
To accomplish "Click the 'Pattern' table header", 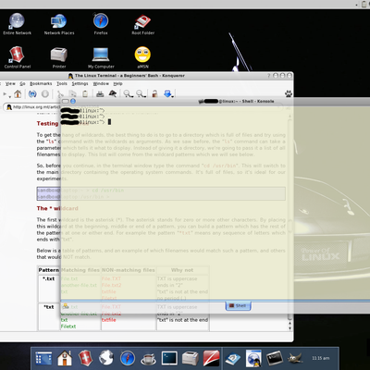I will click(49, 270).
